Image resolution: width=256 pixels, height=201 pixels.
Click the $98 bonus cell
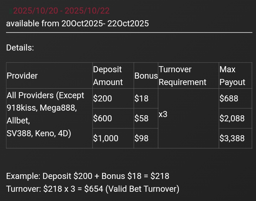142,138
